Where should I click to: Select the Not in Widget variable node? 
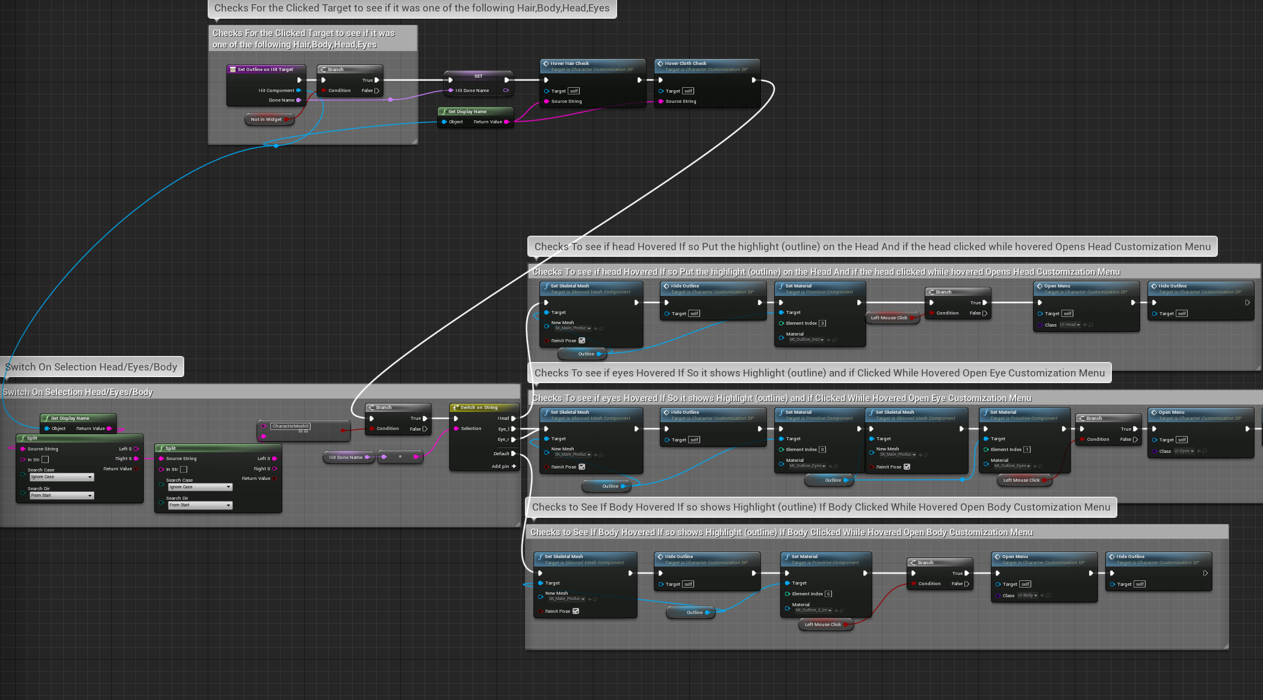266,119
